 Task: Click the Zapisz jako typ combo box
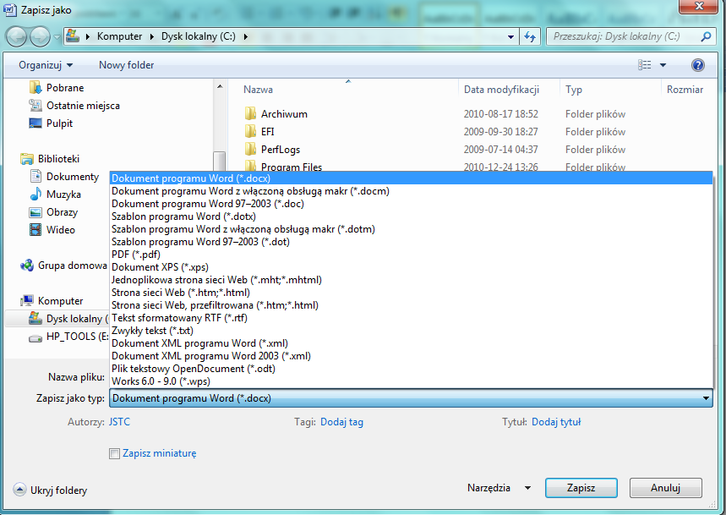411,398
